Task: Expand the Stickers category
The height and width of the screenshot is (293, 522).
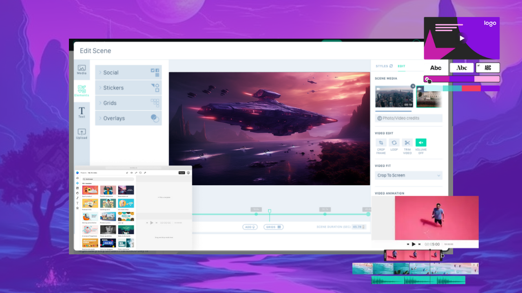Action: click(x=128, y=88)
